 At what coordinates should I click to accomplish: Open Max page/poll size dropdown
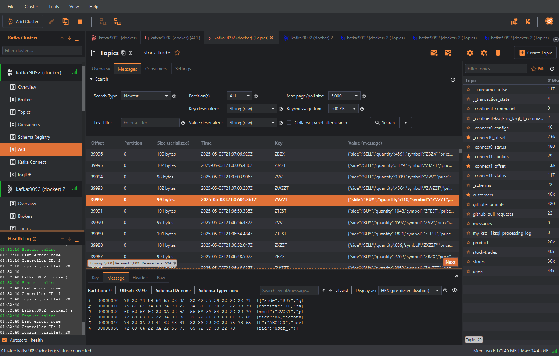344,96
